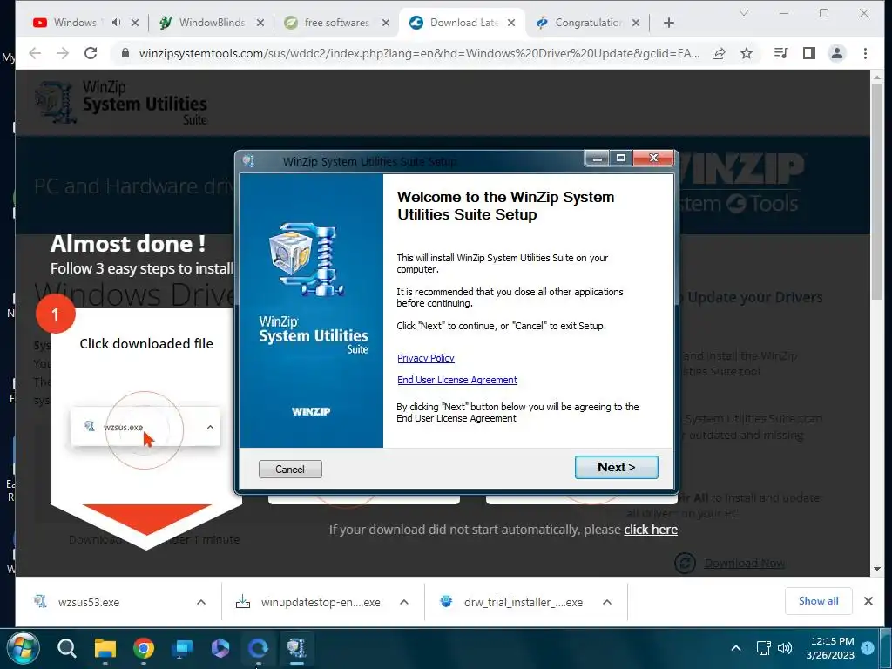The image size is (892, 669).
Task: Switch to the Congratulations tab
Action: tap(588, 22)
